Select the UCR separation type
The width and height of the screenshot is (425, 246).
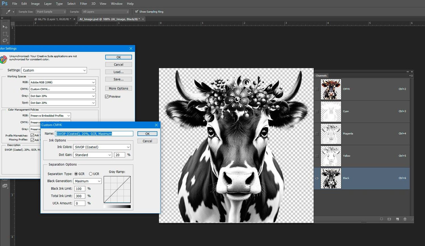point(91,174)
